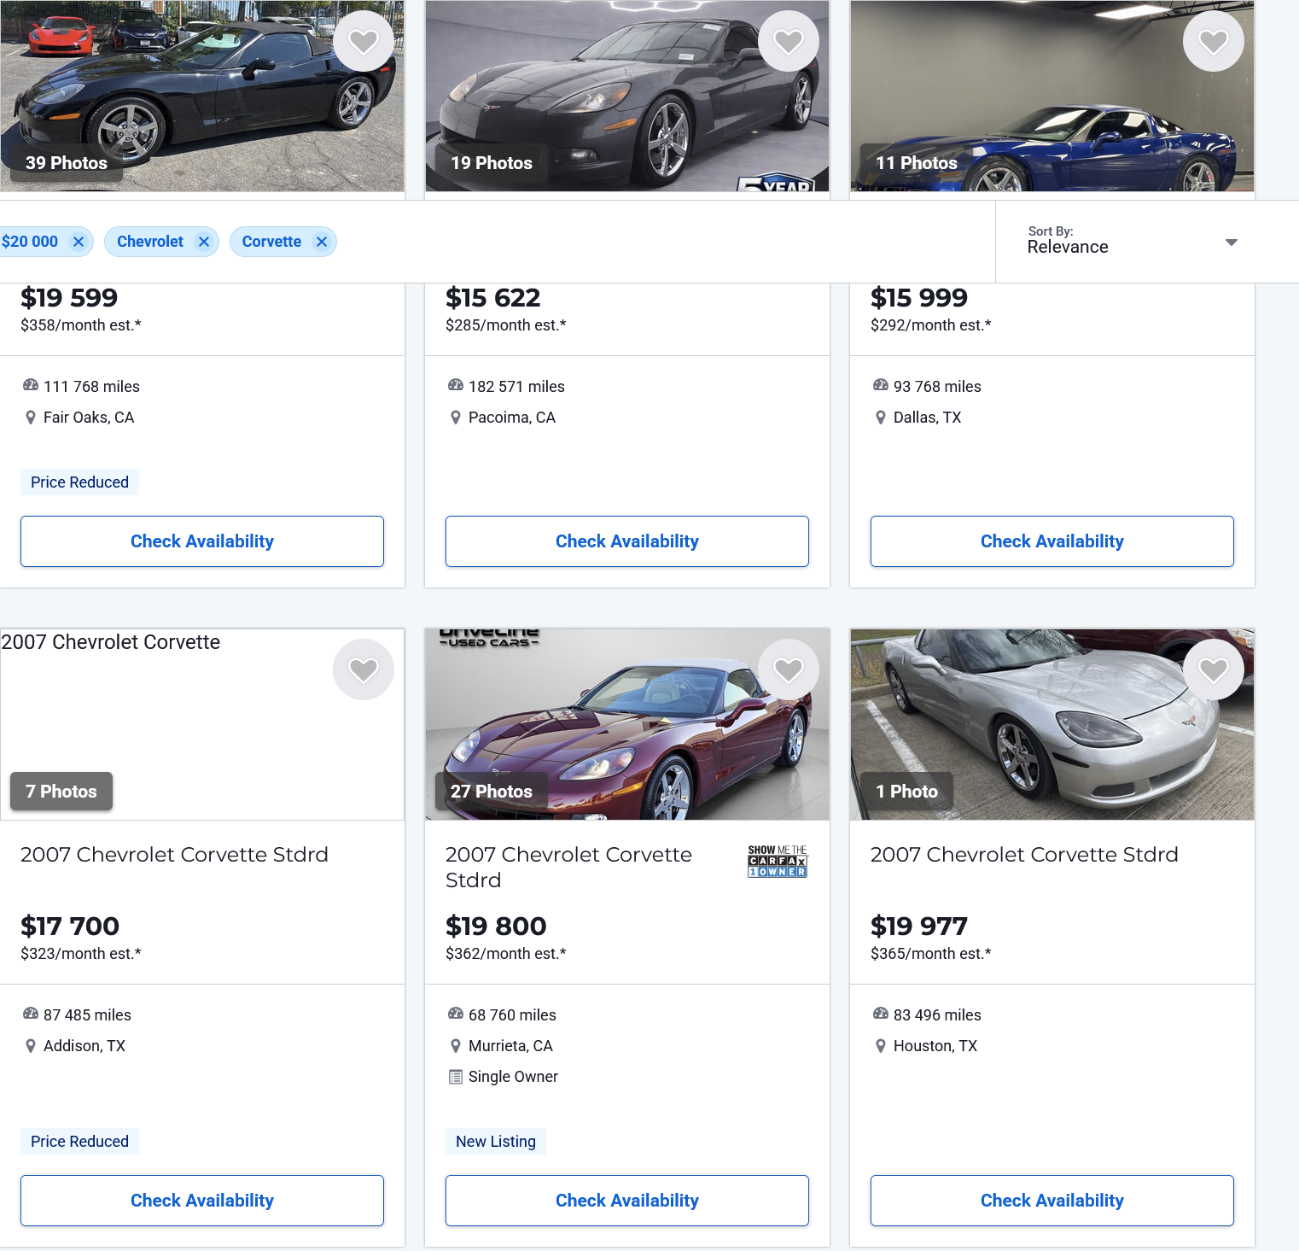This screenshot has height=1251, width=1299.
Task: Open the silver Corvette 1 Photo thumbnail
Action: (906, 792)
